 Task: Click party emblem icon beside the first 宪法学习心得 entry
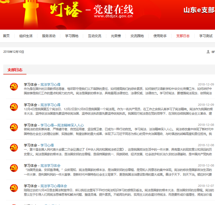click(14, 87)
